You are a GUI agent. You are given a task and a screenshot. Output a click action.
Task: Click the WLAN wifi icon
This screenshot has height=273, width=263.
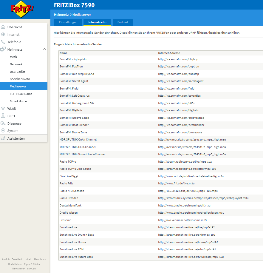[3, 109]
